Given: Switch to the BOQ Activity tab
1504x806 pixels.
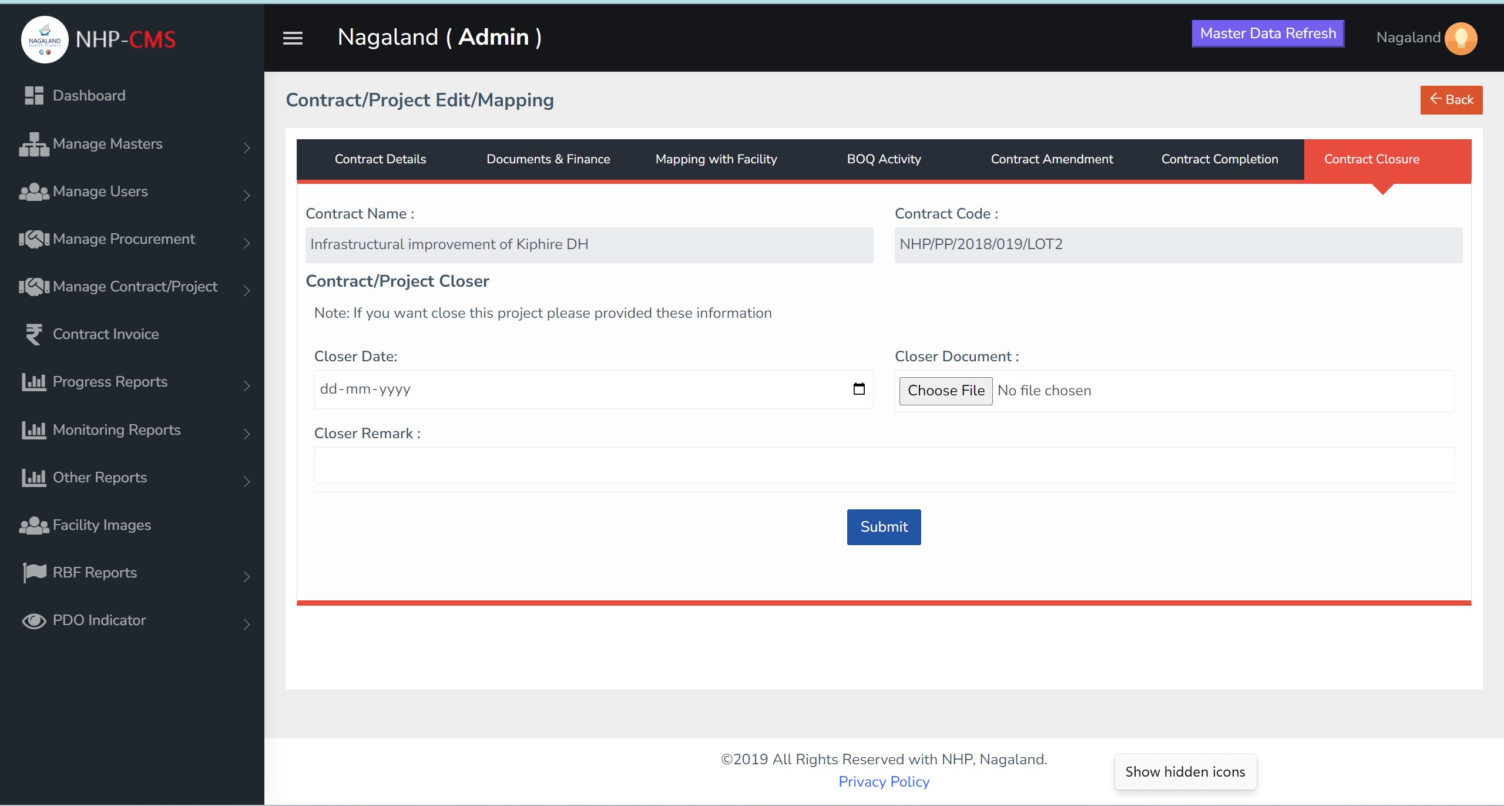Looking at the screenshot, I should tap(884, 159).
